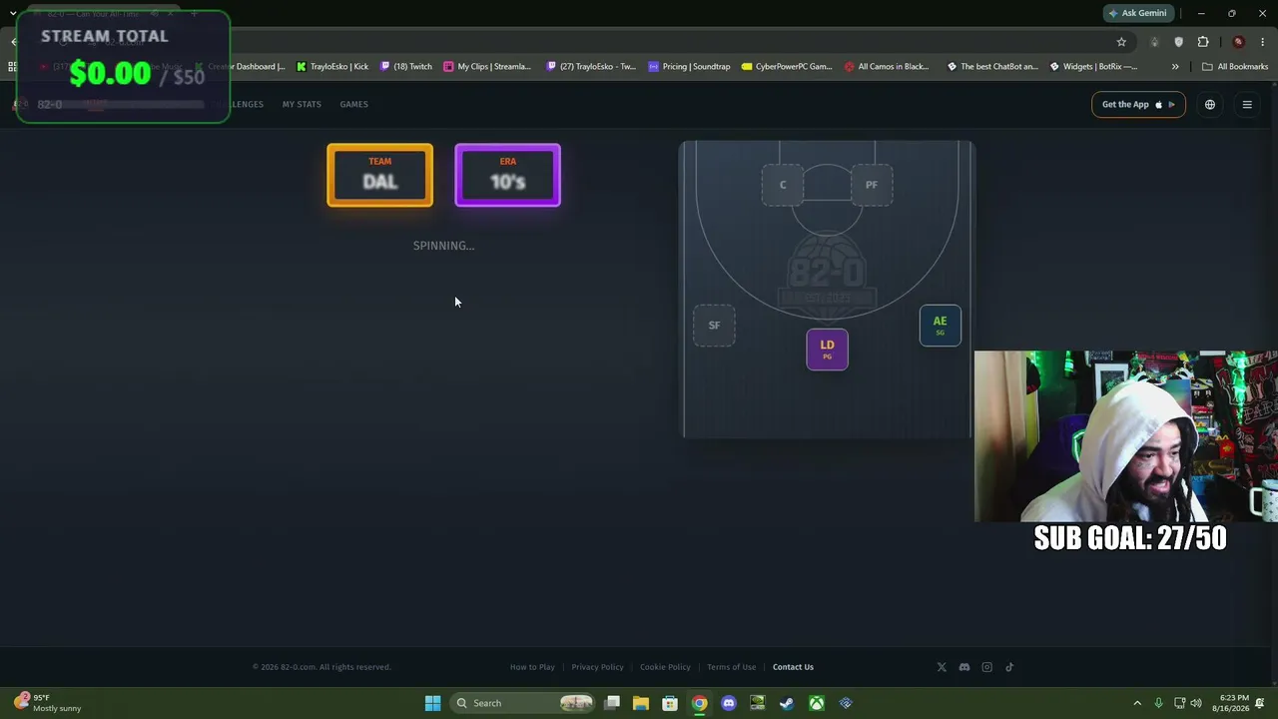Open the NVIDIA app from the taskbar
The image size is (1278, 719).
click(758, 703)
